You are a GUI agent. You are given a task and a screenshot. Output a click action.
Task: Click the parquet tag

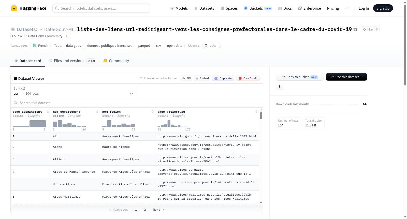click(x=144, y=46)
